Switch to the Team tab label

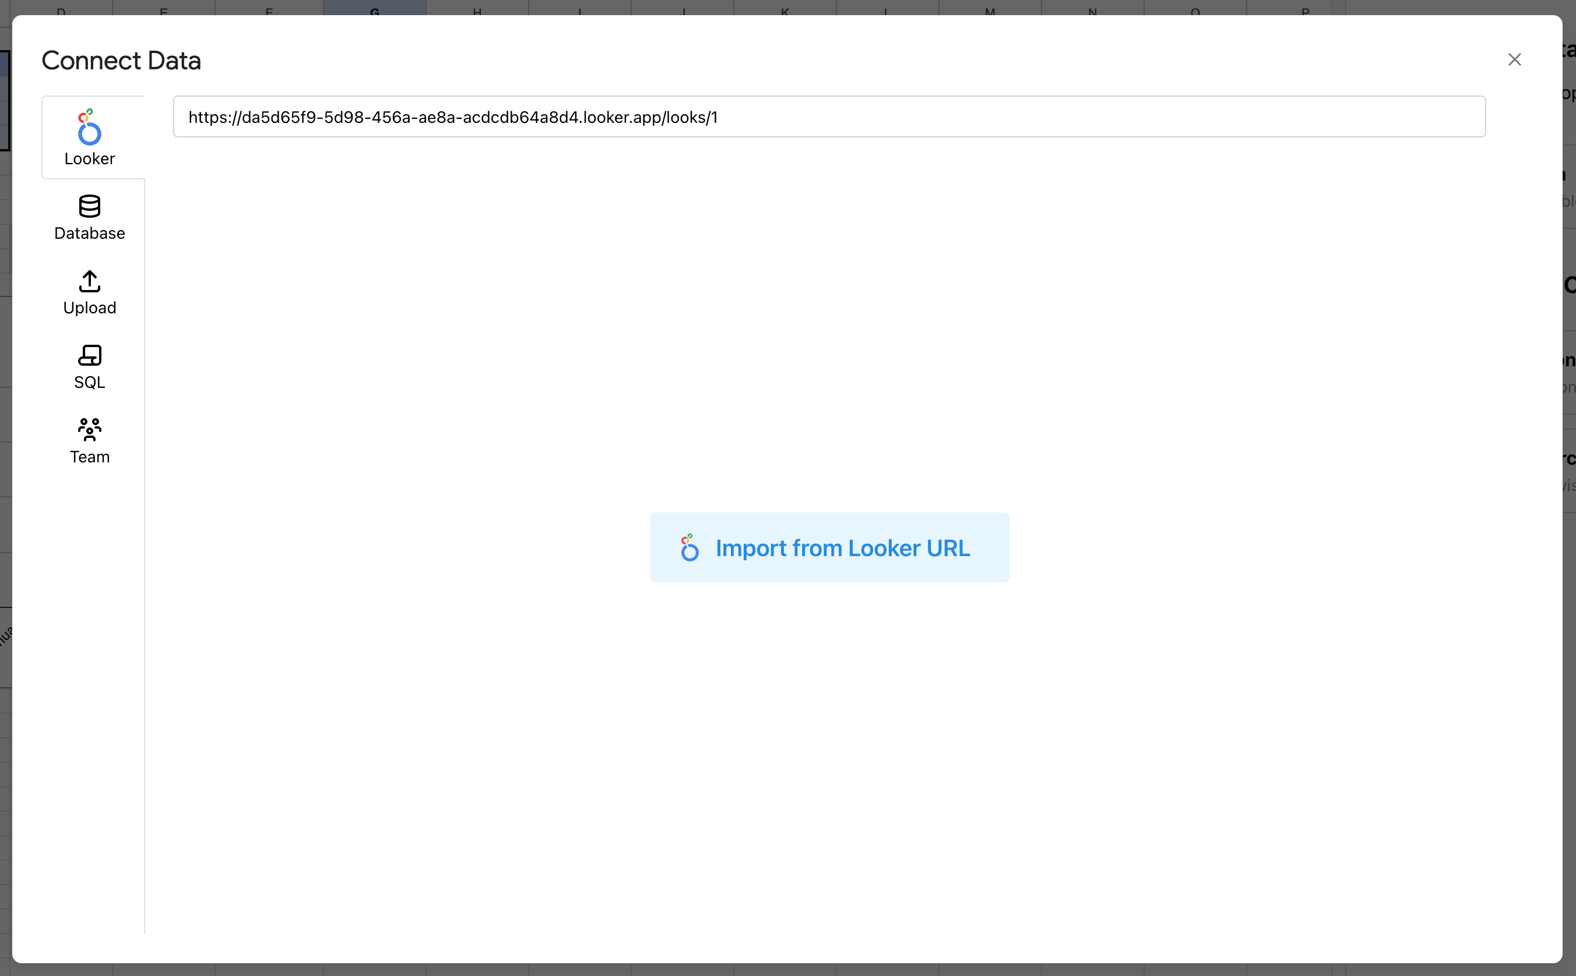89,457
